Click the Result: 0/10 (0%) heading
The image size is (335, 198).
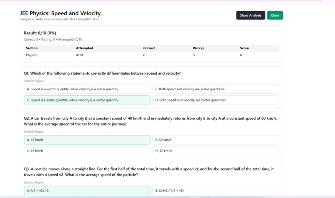[x=40, y=33]
